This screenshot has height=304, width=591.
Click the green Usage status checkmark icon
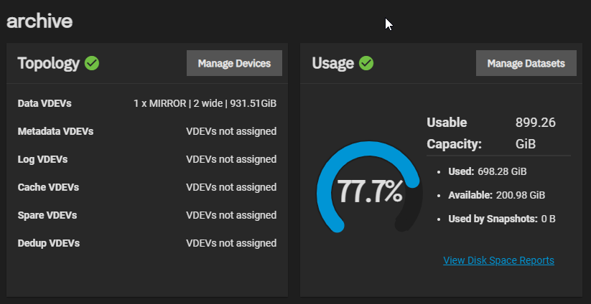tap(366, 63)
